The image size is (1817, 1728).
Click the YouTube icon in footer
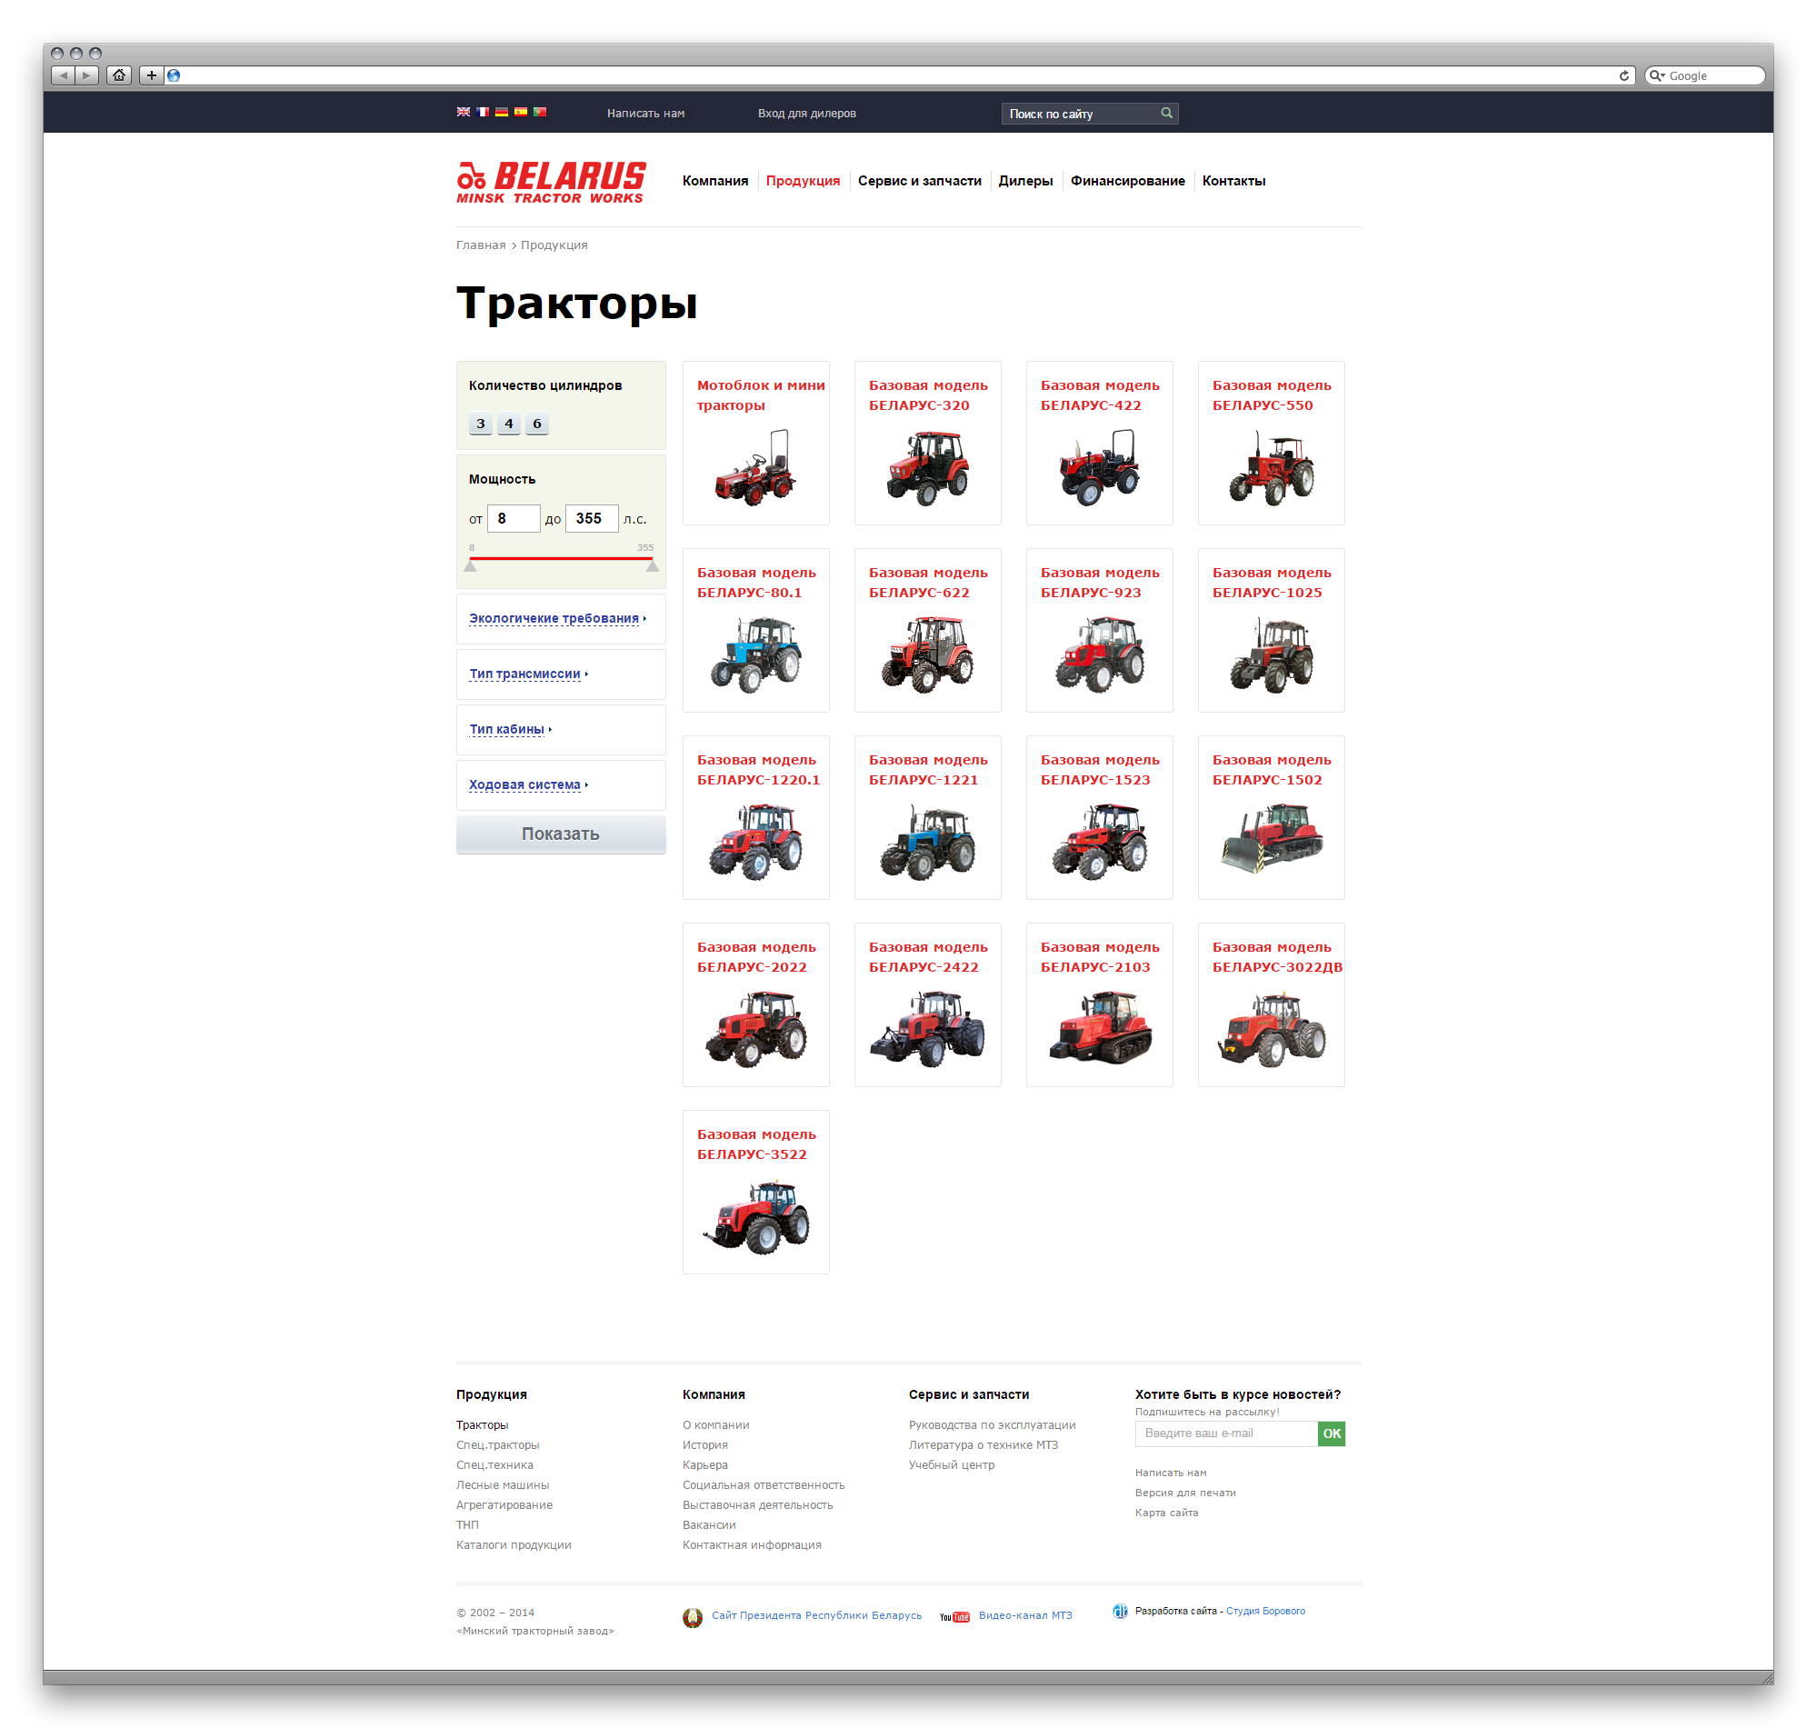click(954, 1616)
